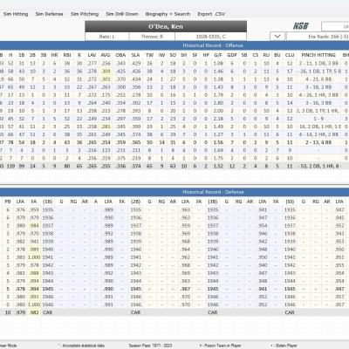The image size is (349, 349).
Task: Click the TW column header
Action: pos(149,55)
